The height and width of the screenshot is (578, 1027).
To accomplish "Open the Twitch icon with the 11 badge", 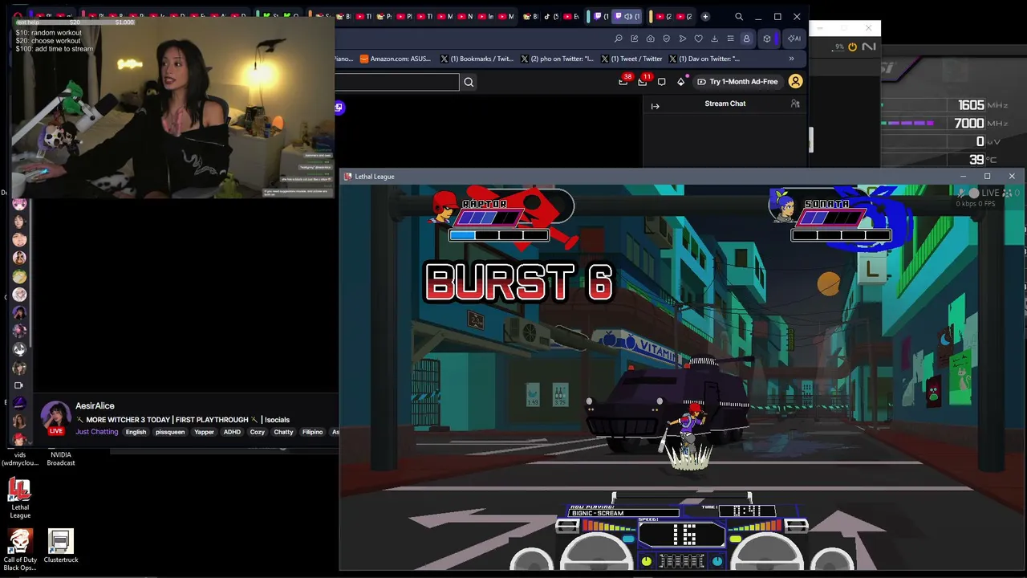I will pos(643,81).
